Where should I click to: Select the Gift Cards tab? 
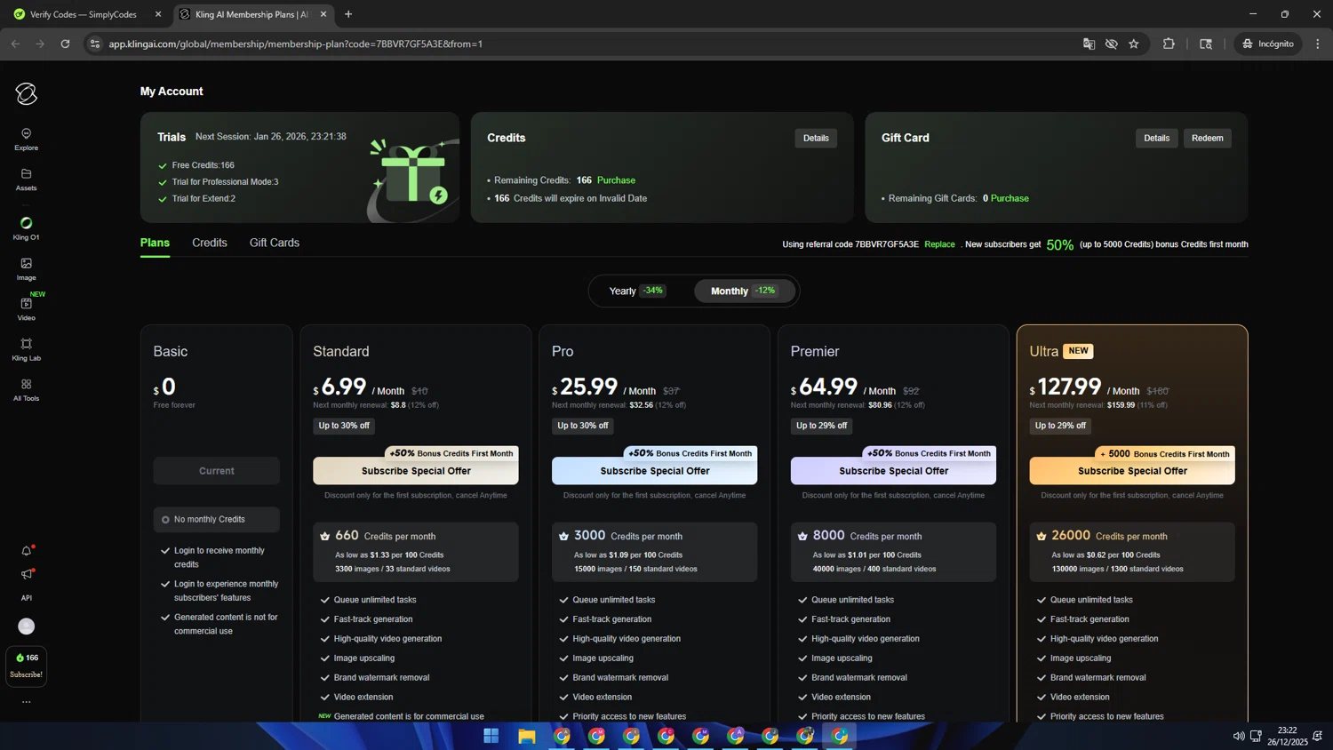click(275, 243)
